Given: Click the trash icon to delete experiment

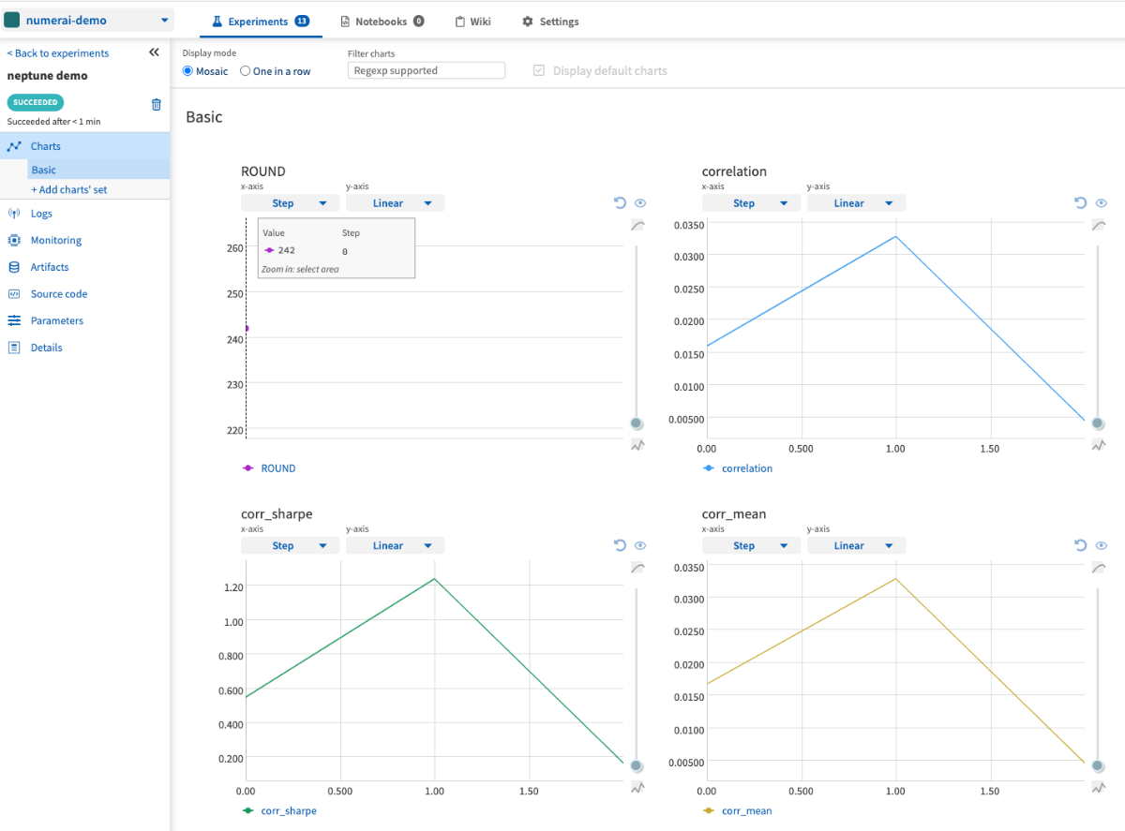Looking at the screenshot, I should (x=157, y=104).
